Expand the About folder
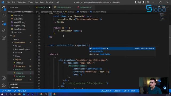171x96 pixels. tap(21, 46)
